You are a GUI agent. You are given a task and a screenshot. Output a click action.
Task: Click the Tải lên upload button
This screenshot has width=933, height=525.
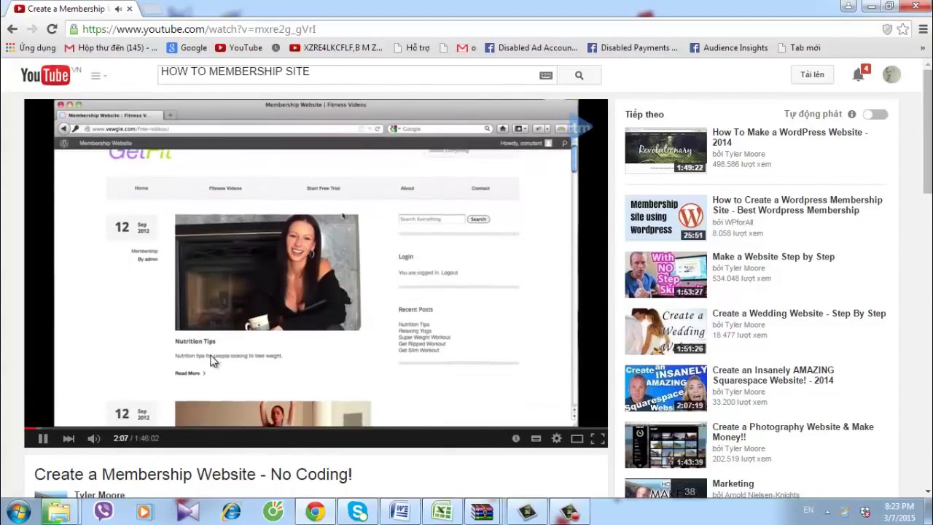(x=812, y=74)
